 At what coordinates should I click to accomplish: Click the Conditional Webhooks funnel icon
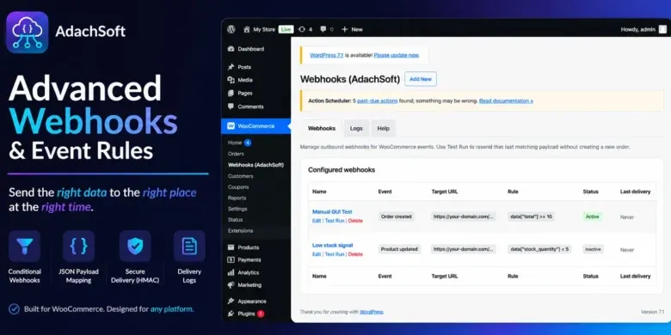[24, 247]
